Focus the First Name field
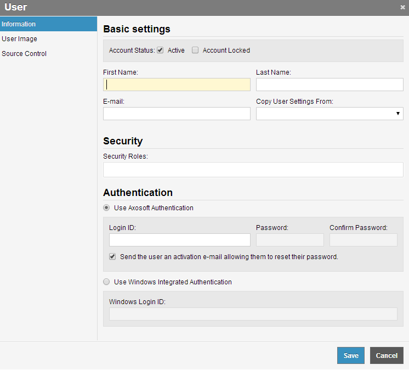 click(x=177, y=85)
